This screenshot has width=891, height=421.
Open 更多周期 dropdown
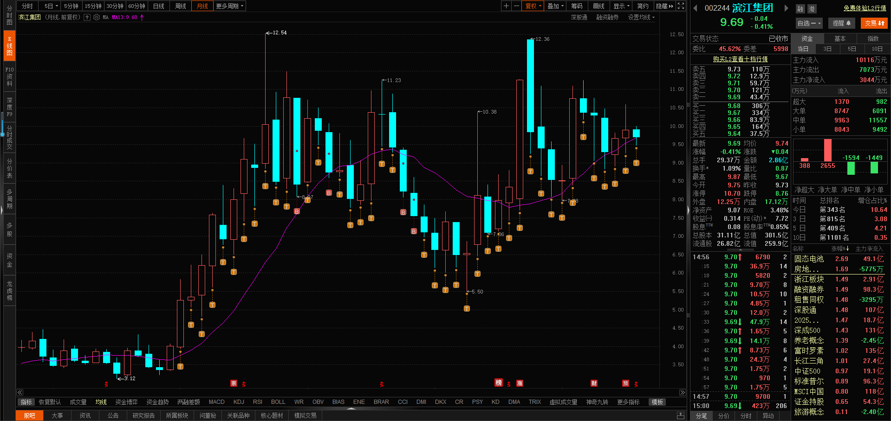tap(229, 6)
